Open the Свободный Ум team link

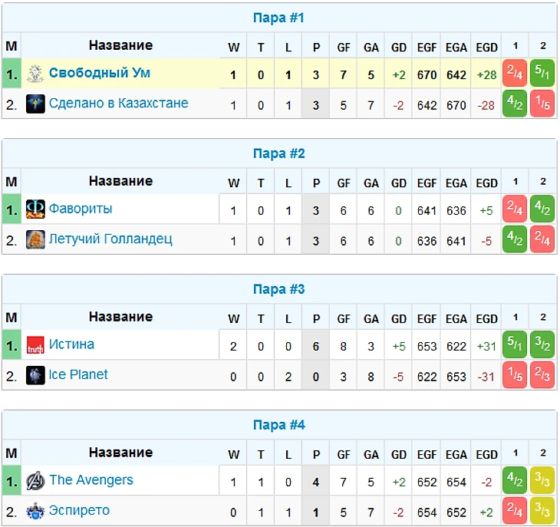[100, 73]
